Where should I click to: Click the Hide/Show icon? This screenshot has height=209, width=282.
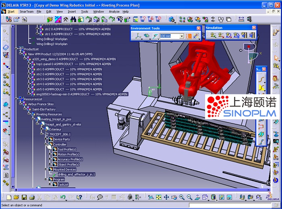[x=222, y=197]
